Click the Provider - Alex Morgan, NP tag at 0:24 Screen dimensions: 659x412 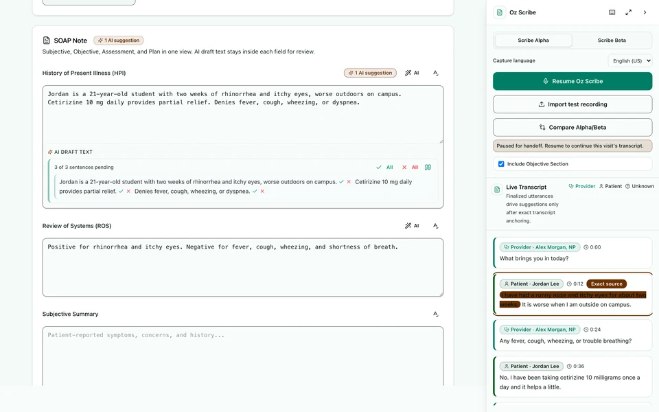coord(540,330)
